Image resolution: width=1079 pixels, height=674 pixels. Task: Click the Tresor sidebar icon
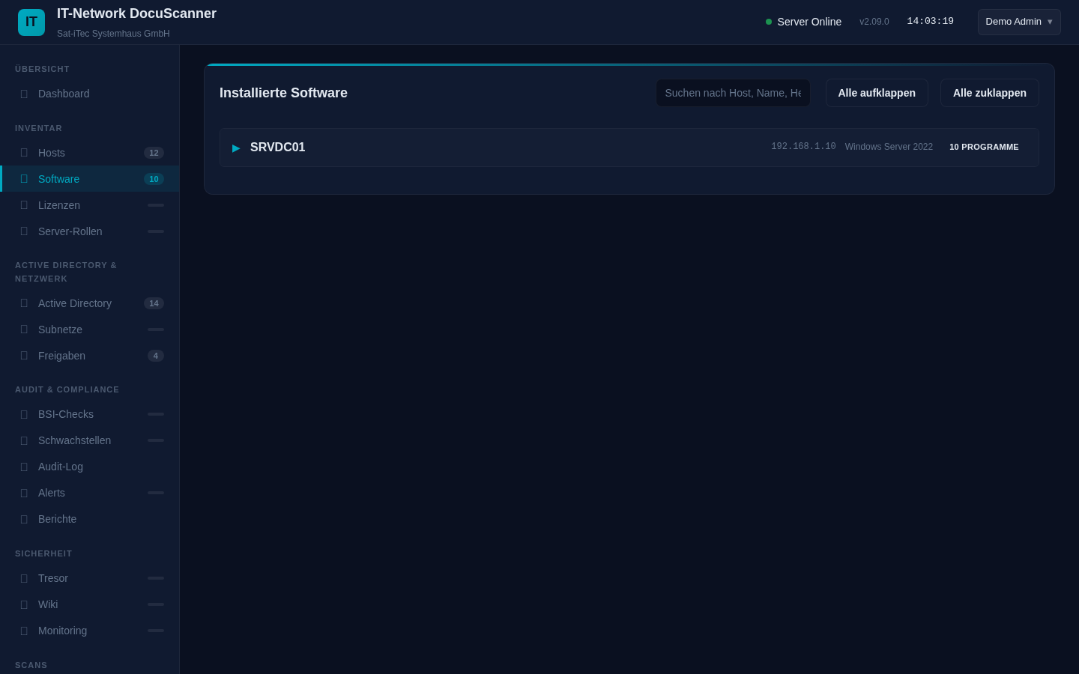pos(24,578)
